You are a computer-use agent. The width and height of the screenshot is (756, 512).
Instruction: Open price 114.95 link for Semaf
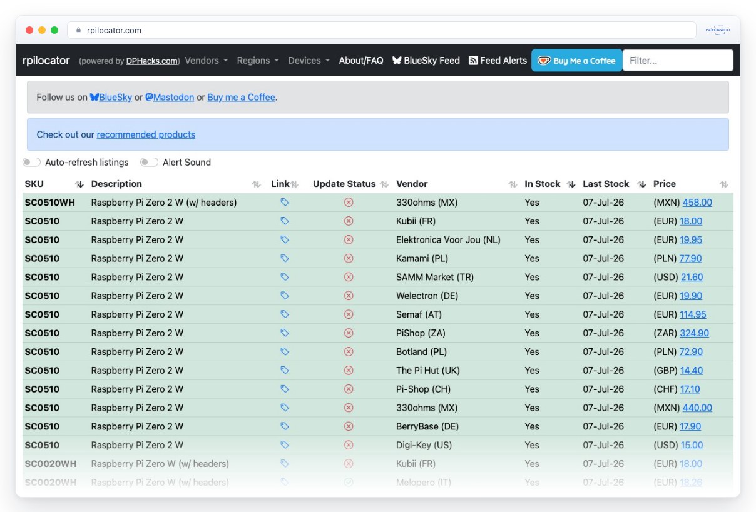click(693, 314)
